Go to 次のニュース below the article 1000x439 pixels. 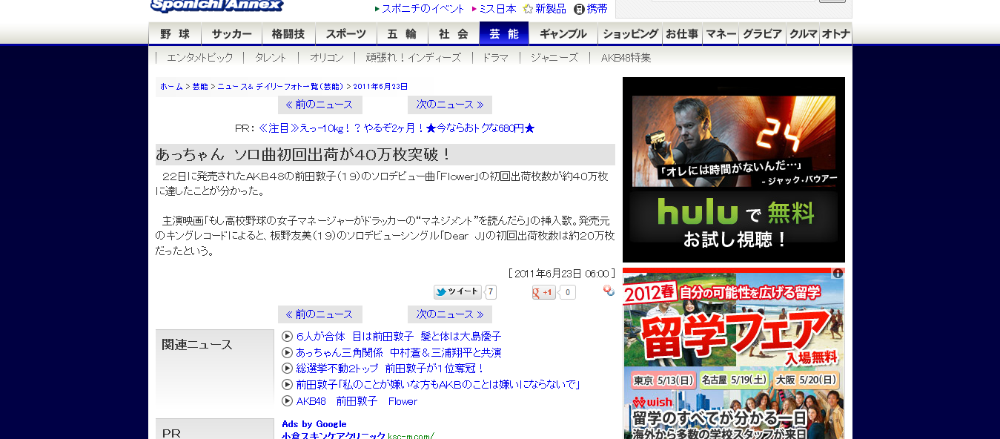coord(450,314)
